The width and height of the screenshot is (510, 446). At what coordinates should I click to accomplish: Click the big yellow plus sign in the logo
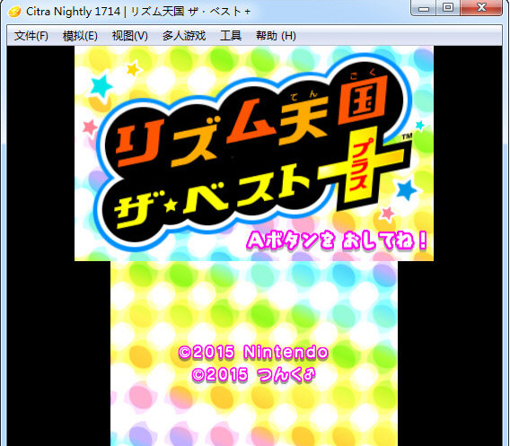tap(362, 165)
